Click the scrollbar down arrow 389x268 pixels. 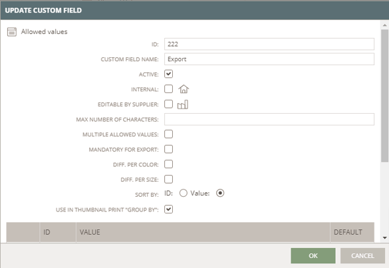click(385, 237)
